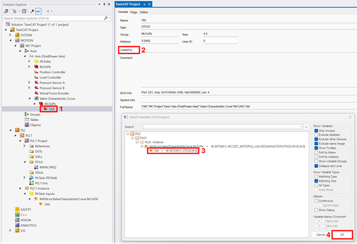The image size is (357, 244).
Task: Toggle Exclude other Devices checkbox
Action: click(316, 139)
